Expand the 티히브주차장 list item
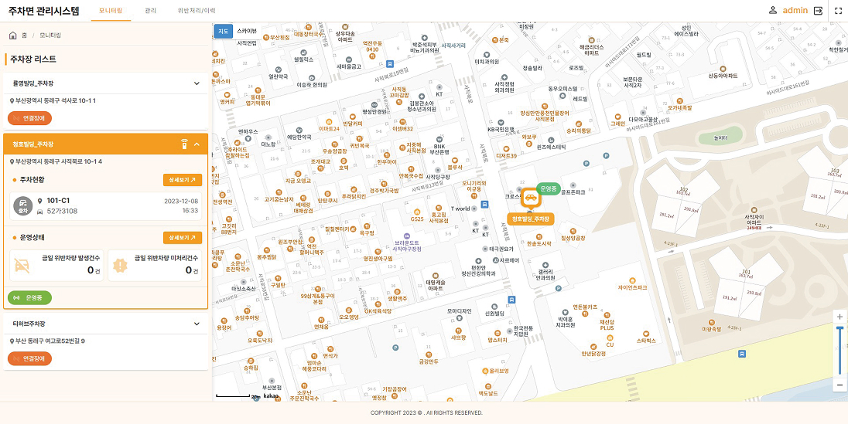The image size is (848, 424). (x=197, y=324)
